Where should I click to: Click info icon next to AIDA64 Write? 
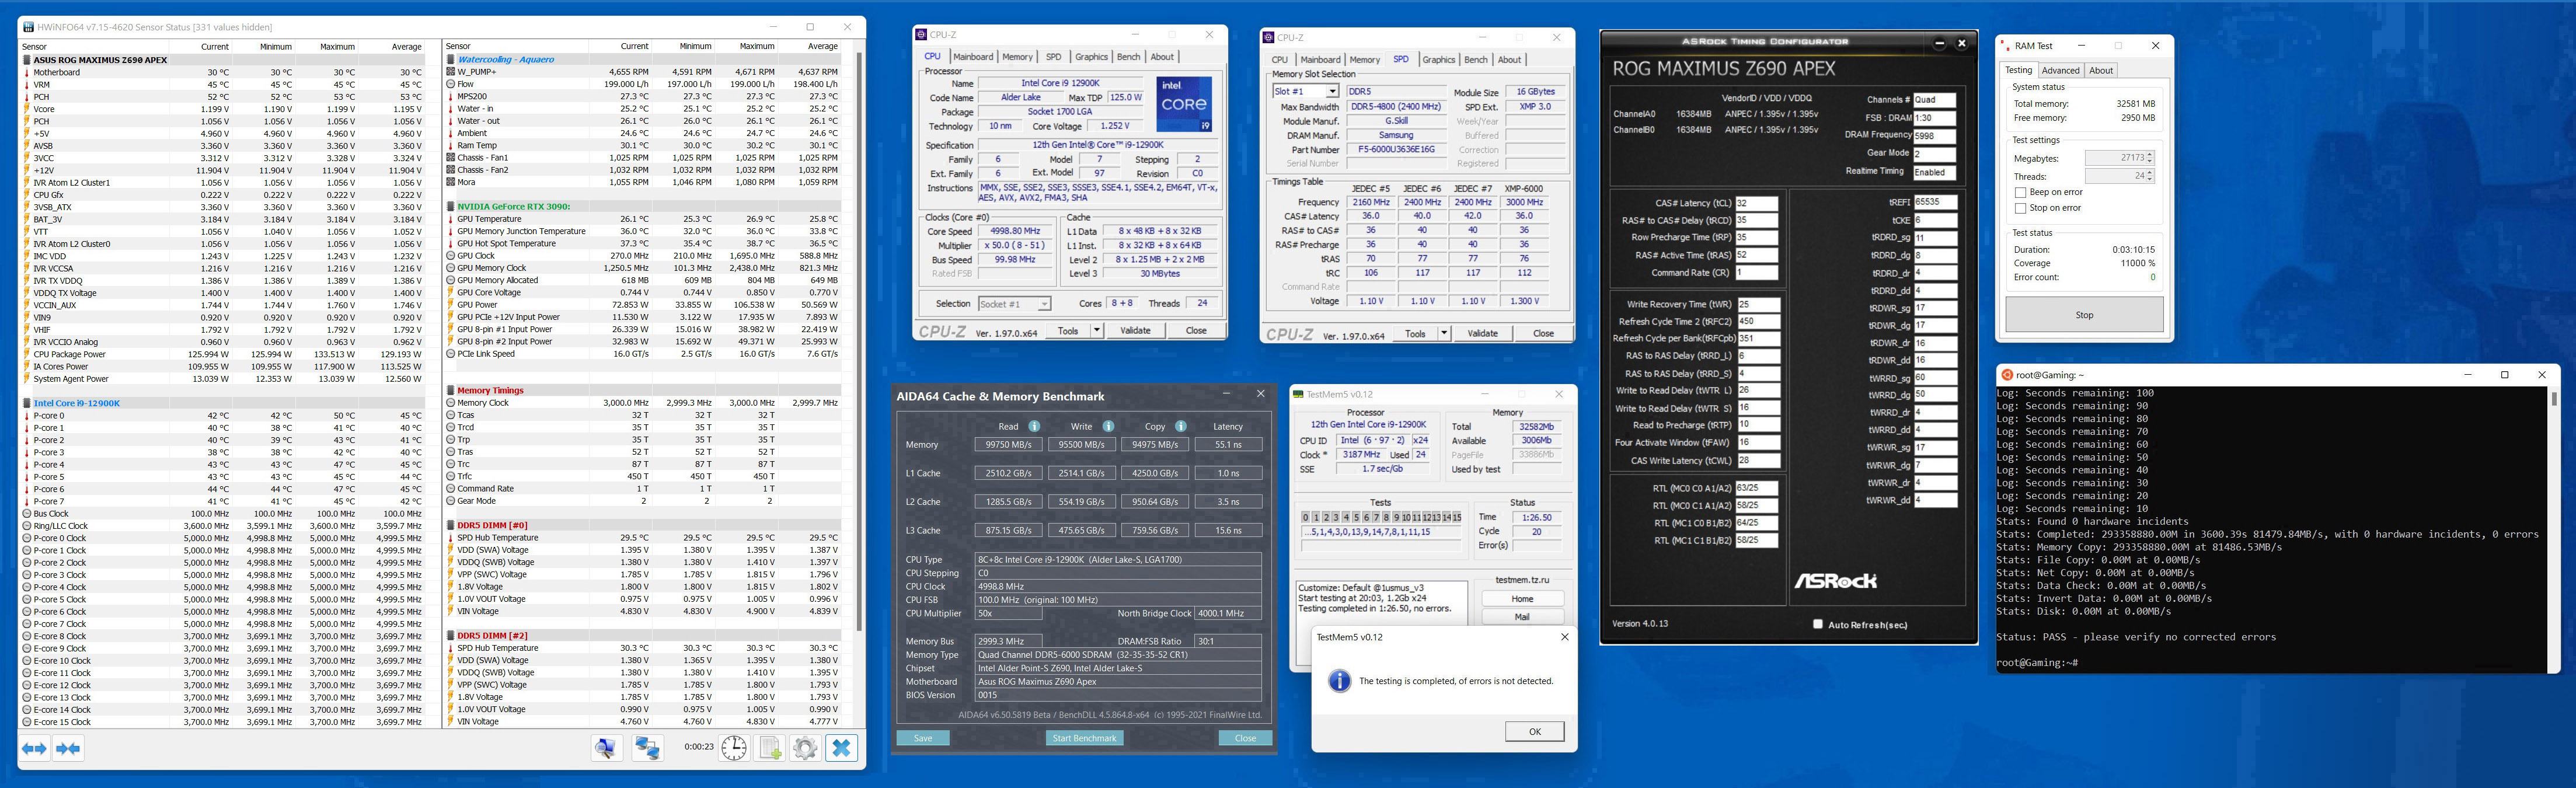[x=1108, y=426]
